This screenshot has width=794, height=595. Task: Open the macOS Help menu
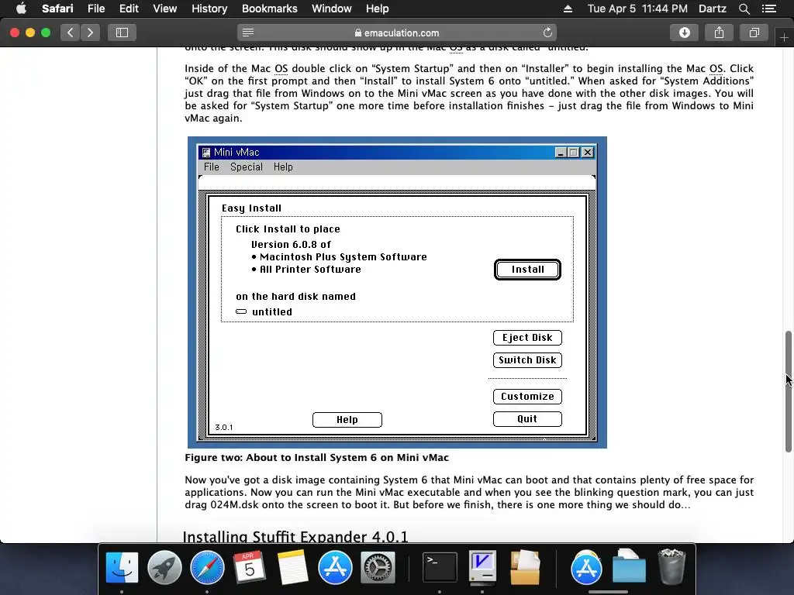click(378, 9)
